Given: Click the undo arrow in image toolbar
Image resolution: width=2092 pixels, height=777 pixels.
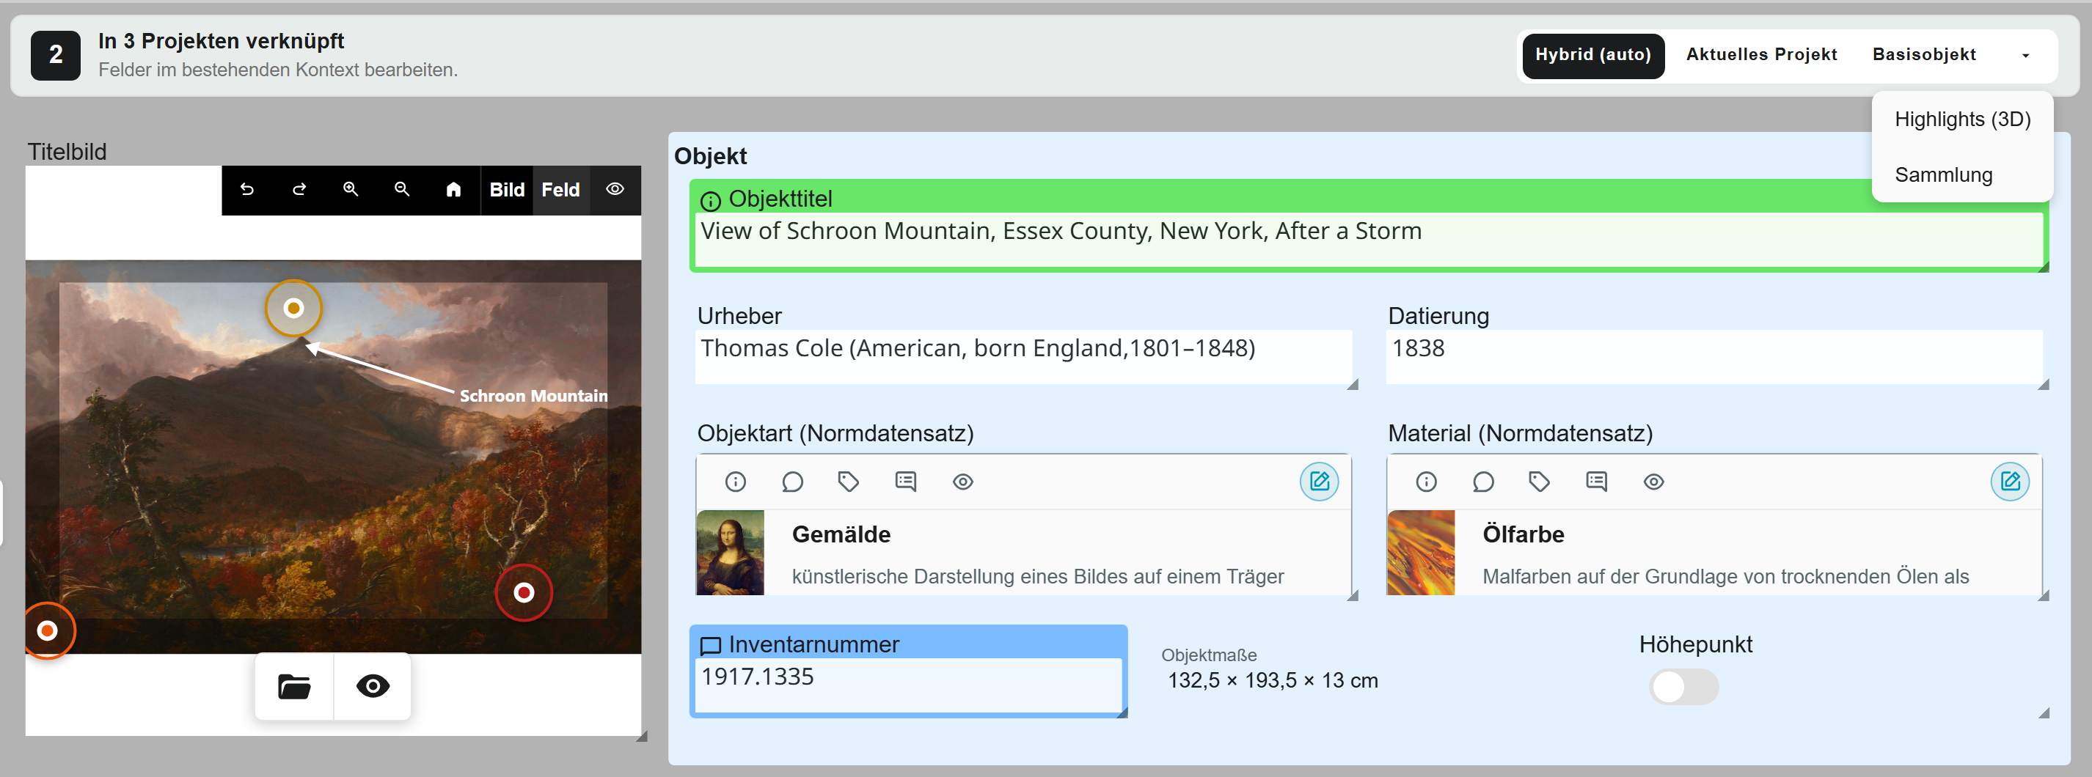Looking at the screenshot, I should tap(247, 189).
